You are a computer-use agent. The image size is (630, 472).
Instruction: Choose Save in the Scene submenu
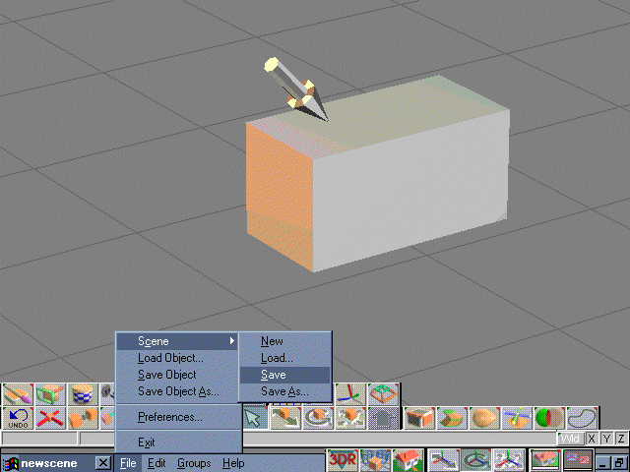[274, 375]
